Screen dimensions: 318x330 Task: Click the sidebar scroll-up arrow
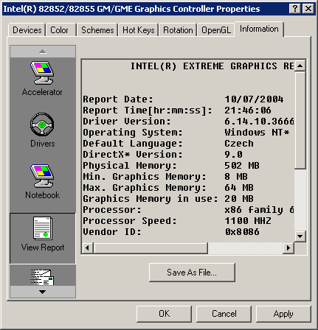43,52
